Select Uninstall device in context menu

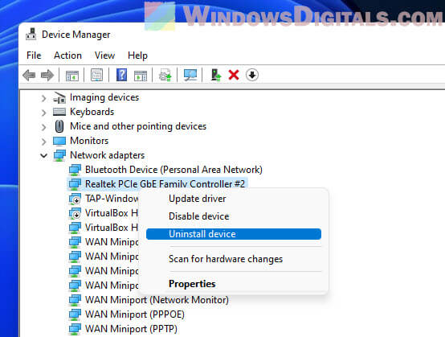tap(234, 234)
